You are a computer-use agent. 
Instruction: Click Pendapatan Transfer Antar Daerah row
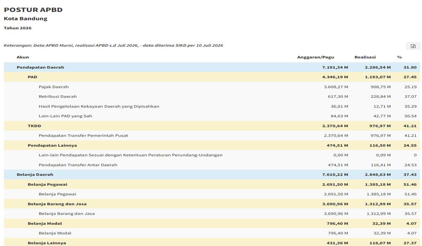212,165
